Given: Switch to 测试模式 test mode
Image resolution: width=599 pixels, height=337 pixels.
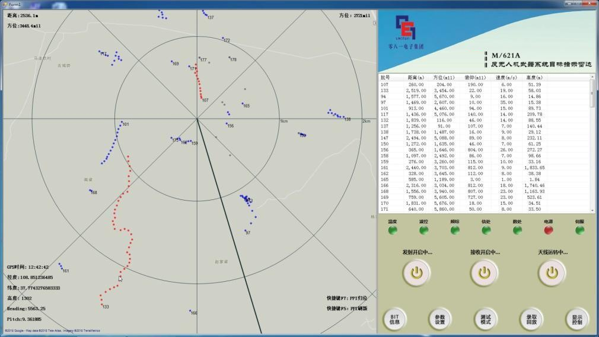Looking at the screenshot, I should (486, 319).
